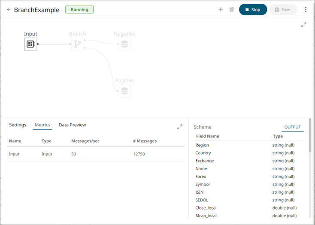Image resolution: width=315 pixels, height=225 pixels.
Task: Open the Data Preview tab
Action: pyautogui.click(x=72, y=125)
